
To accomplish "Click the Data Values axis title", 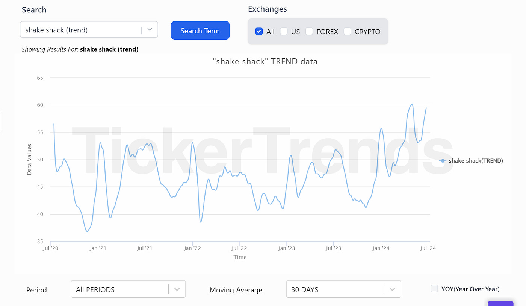I will click(x=29, y=160).
